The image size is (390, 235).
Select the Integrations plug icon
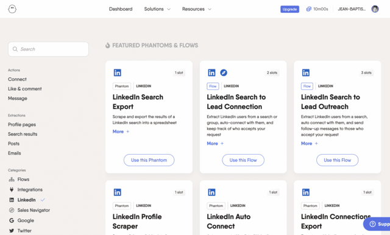tap(12, 189)
